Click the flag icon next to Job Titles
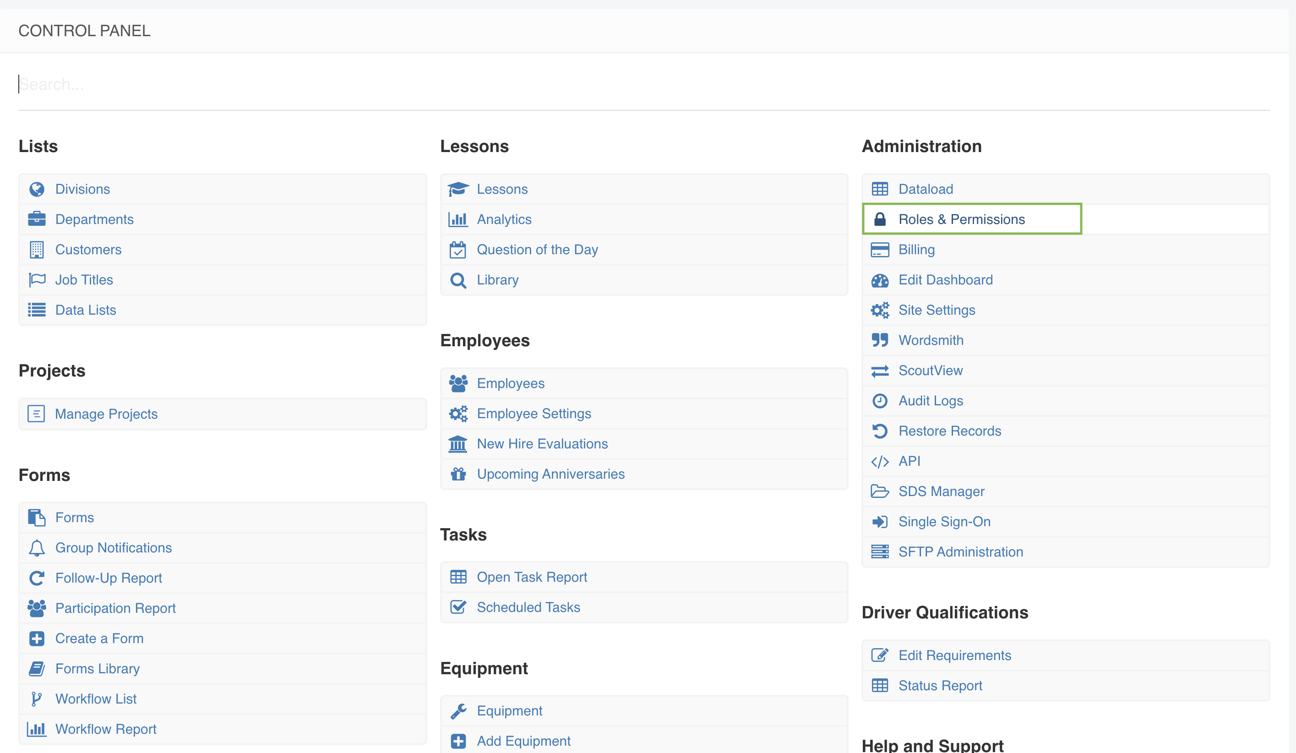1296x753 pixels. pyautogui.click(x=37, y=280)
